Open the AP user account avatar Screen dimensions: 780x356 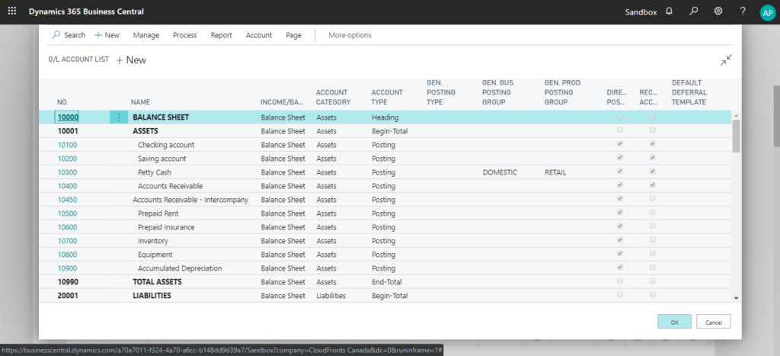click(x=768, y=12)
